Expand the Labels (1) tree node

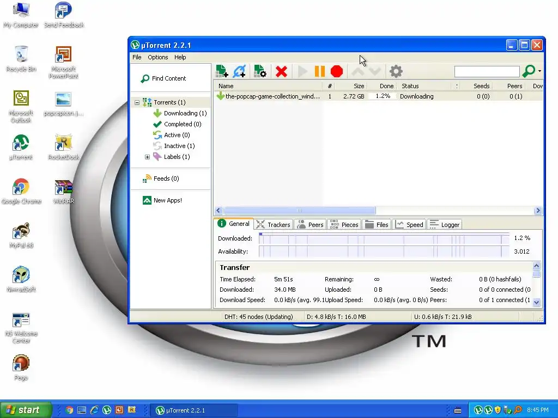(147, 157)
